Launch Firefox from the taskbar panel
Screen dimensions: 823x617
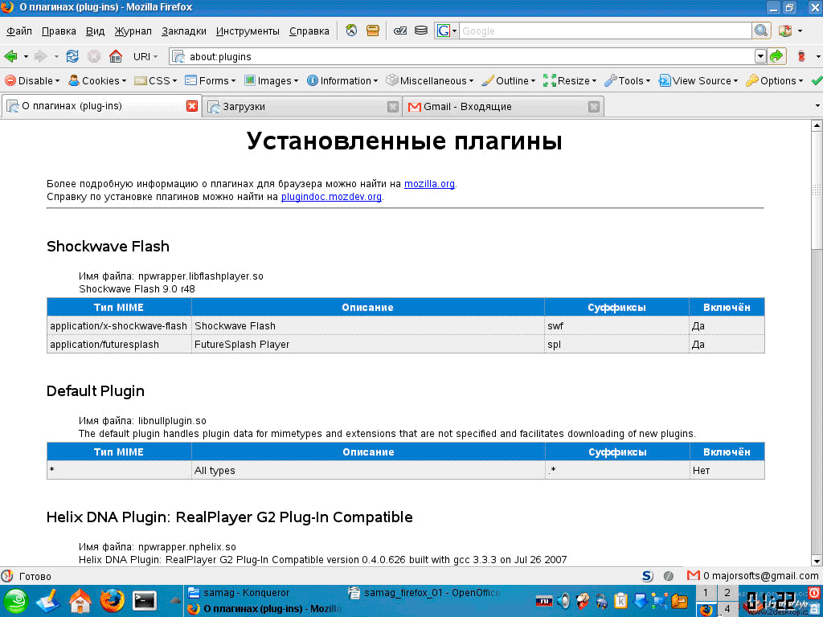[x=113, y=600]
